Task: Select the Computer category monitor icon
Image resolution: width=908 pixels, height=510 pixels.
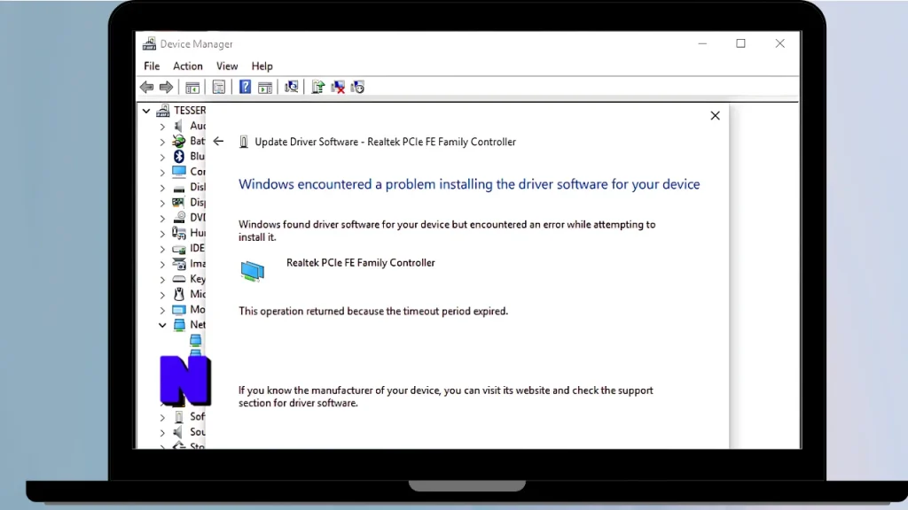Action: [179, 172]
